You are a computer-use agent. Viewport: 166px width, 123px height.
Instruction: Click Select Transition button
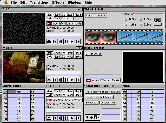point(96,16)
